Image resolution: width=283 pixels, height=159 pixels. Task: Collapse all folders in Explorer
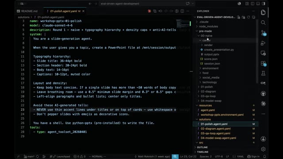coord(253,17)
